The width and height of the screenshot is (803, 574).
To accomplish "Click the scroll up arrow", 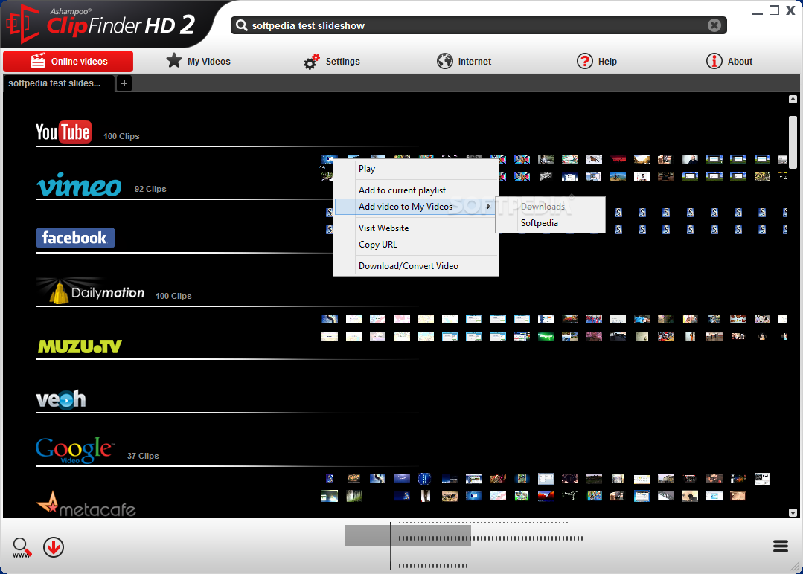I will [x=793, y=99].
